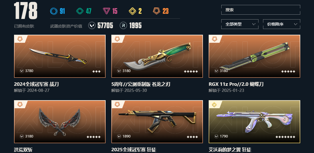Click tier badge on 2024全球冠军赛 战刀 card
The width and height of the screenshot is (314, 153).
[20, 39]
